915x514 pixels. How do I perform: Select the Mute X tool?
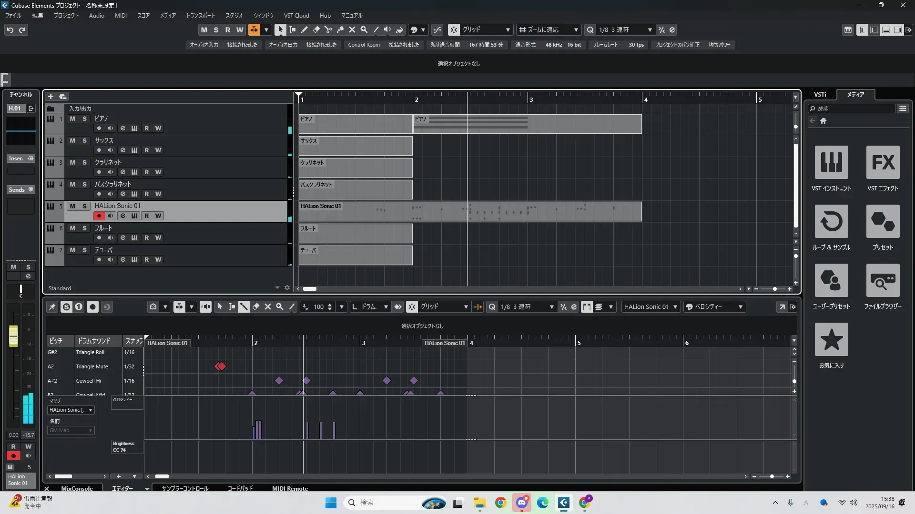tap(352, 30)
